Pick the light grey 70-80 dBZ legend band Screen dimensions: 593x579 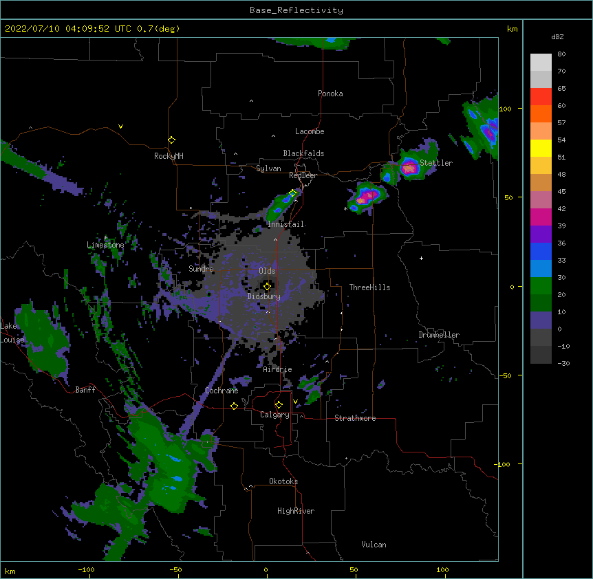click(541, 63)
